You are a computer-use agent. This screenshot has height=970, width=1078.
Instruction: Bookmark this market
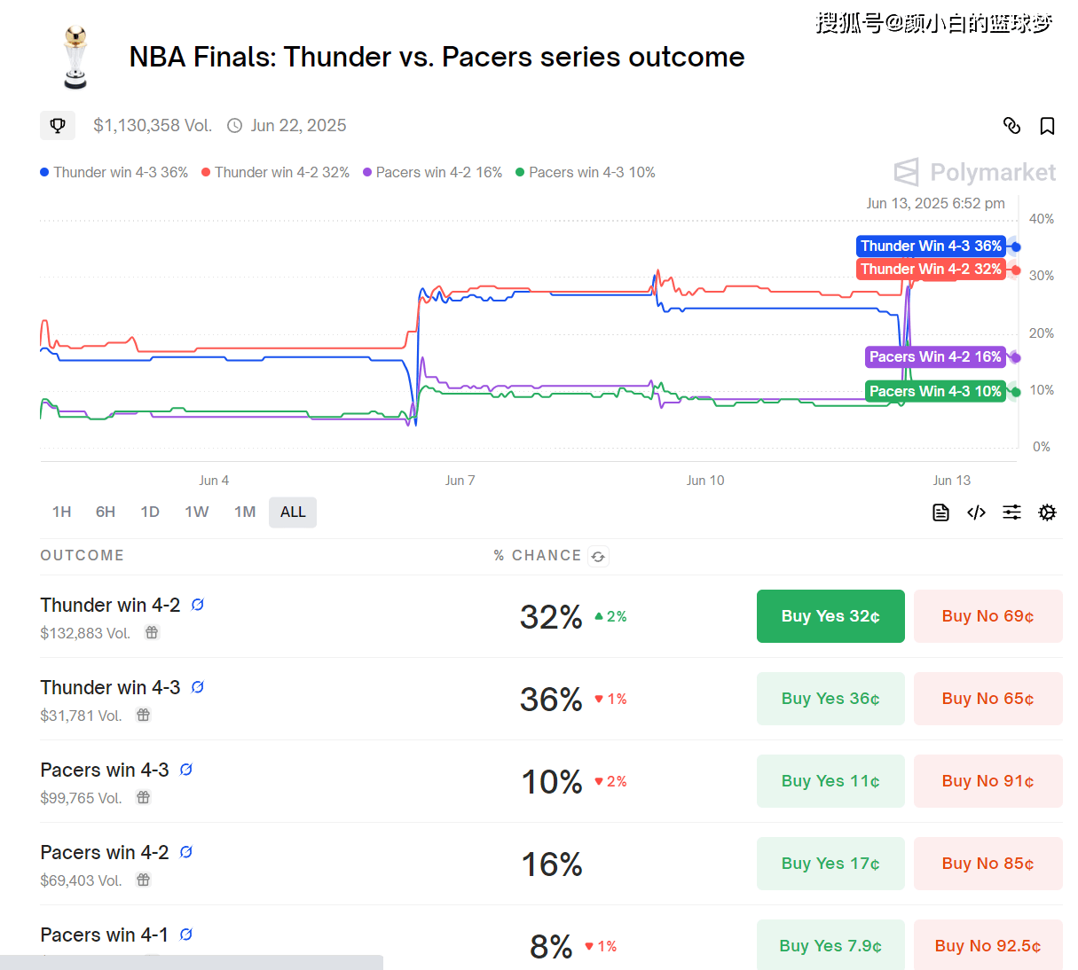[x=1047, y=126]
